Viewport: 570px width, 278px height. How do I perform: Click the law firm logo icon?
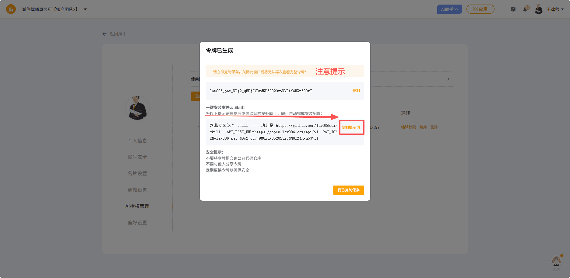pyautogui.click(x=11, y=9)
